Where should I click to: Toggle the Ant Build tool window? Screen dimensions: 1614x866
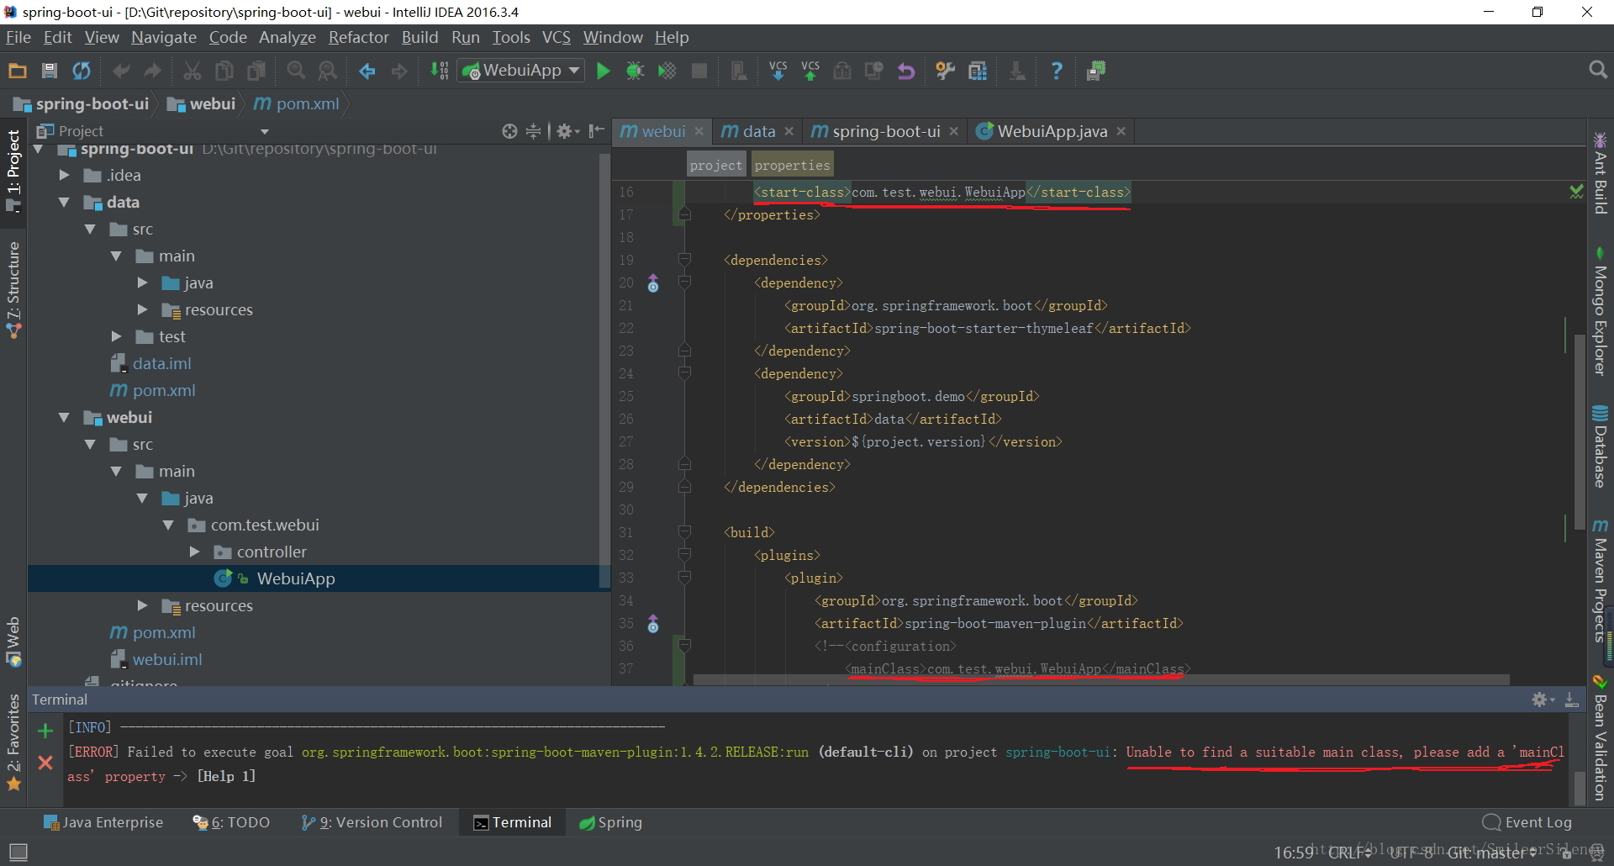(1600, 172)
